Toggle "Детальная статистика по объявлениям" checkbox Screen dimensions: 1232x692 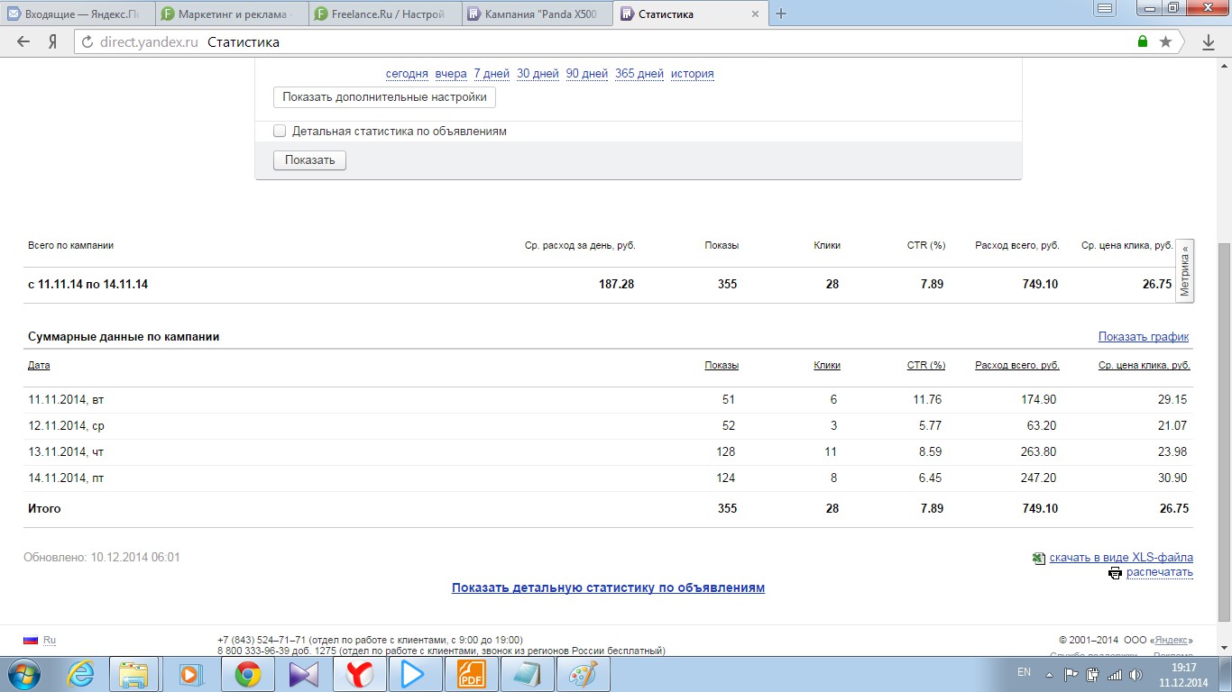[280, 131]
